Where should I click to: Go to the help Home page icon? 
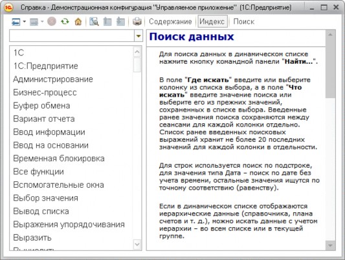click(x=78, y=21)
